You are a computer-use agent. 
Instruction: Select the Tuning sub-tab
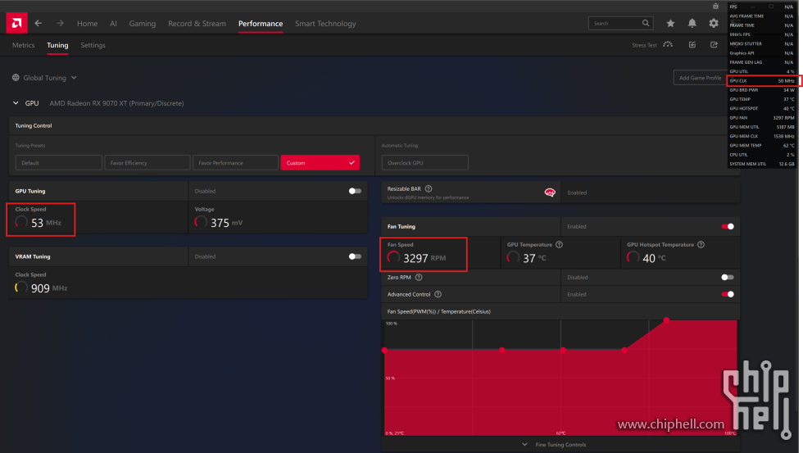click(57, 45)
